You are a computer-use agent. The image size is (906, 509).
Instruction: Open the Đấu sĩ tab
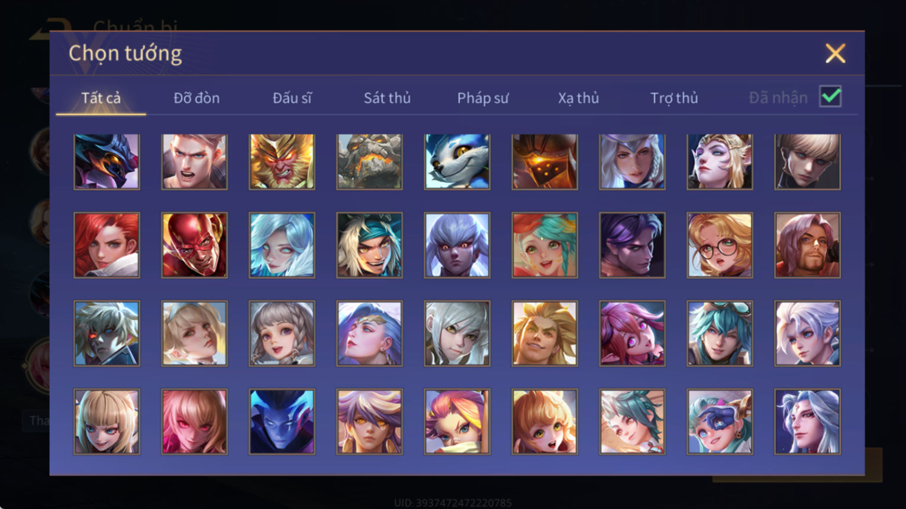(x=292, y=98)
